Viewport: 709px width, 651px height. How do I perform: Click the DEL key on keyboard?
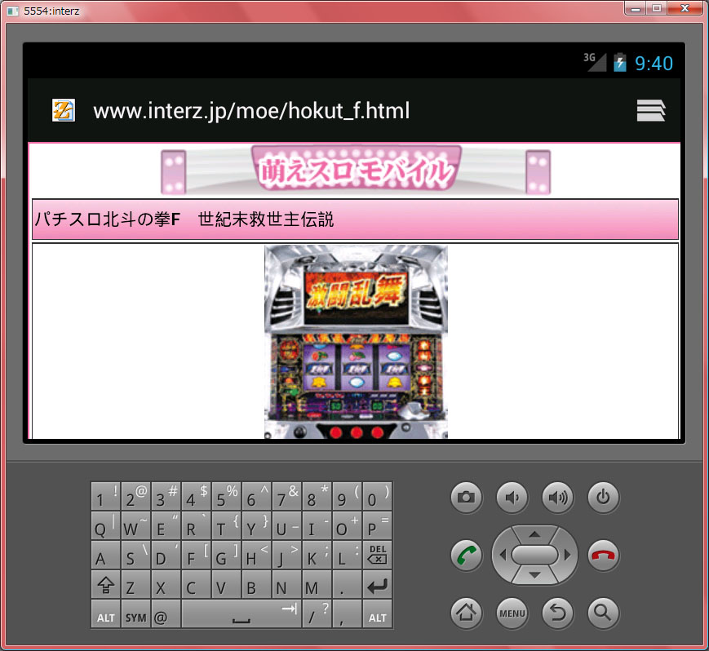378,555
